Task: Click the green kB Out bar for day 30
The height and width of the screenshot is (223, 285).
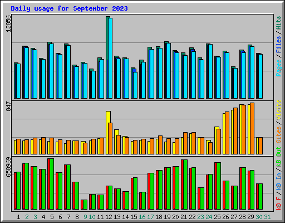Action: click(261, 197)
